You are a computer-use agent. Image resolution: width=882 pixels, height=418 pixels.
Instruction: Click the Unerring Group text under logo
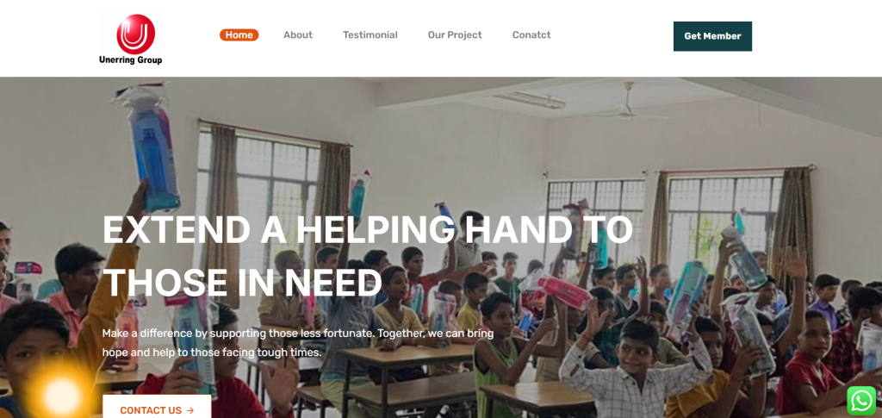click(131, 60)
